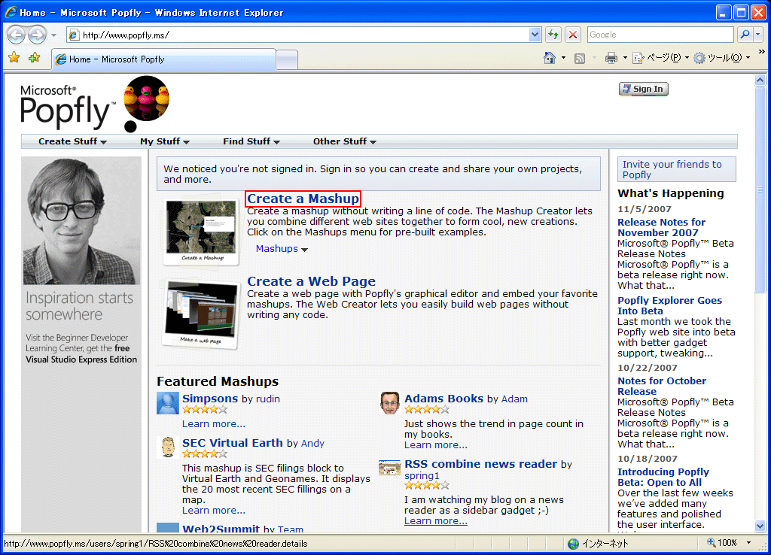Click the scrollbar down arrow
This screenshot has width=771, height=555.
click(x=760, y=526)
